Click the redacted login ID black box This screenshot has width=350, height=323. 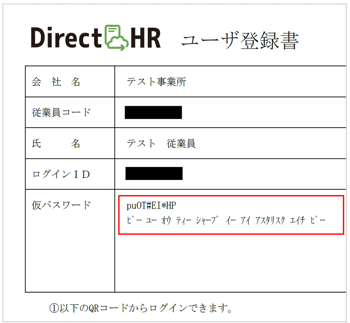coord(154,173)
